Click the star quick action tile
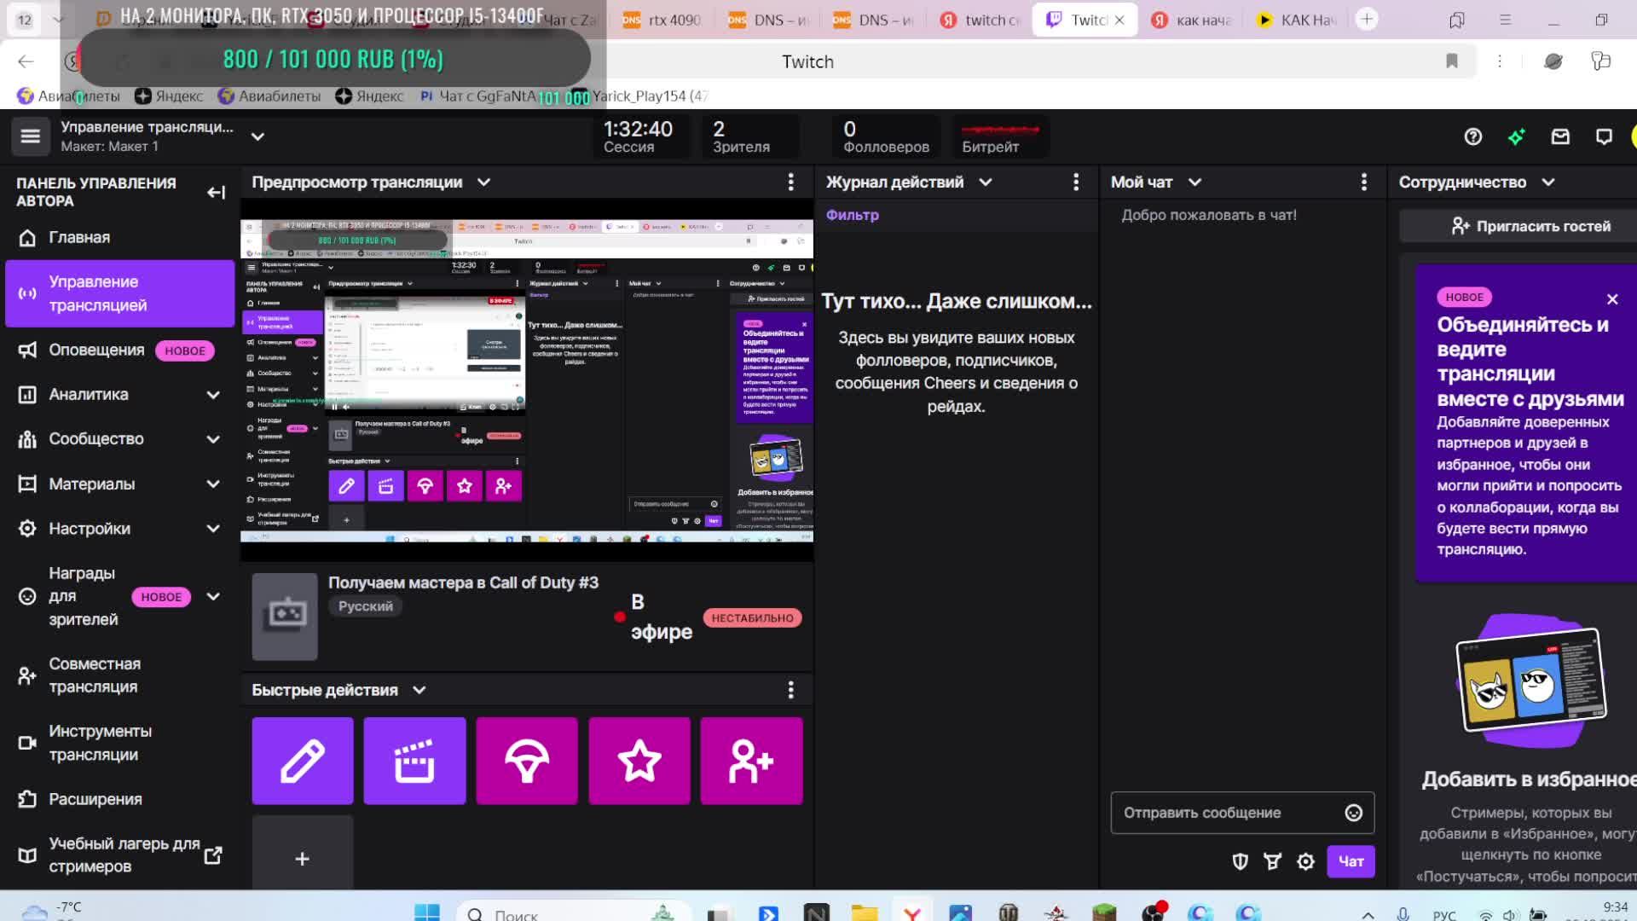Image resolution: width=1637 pixels, height=921 pixels. coord(639,761)
